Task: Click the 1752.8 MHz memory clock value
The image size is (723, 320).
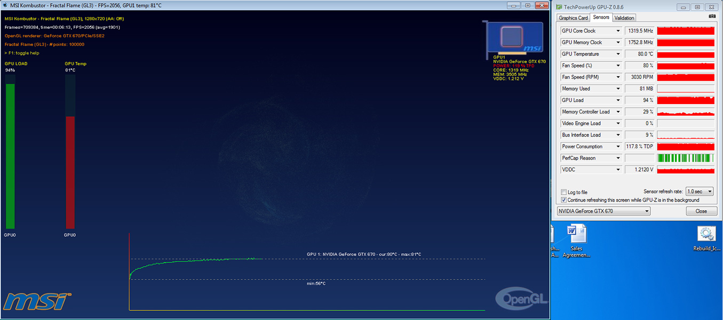Action: [640, 43]
